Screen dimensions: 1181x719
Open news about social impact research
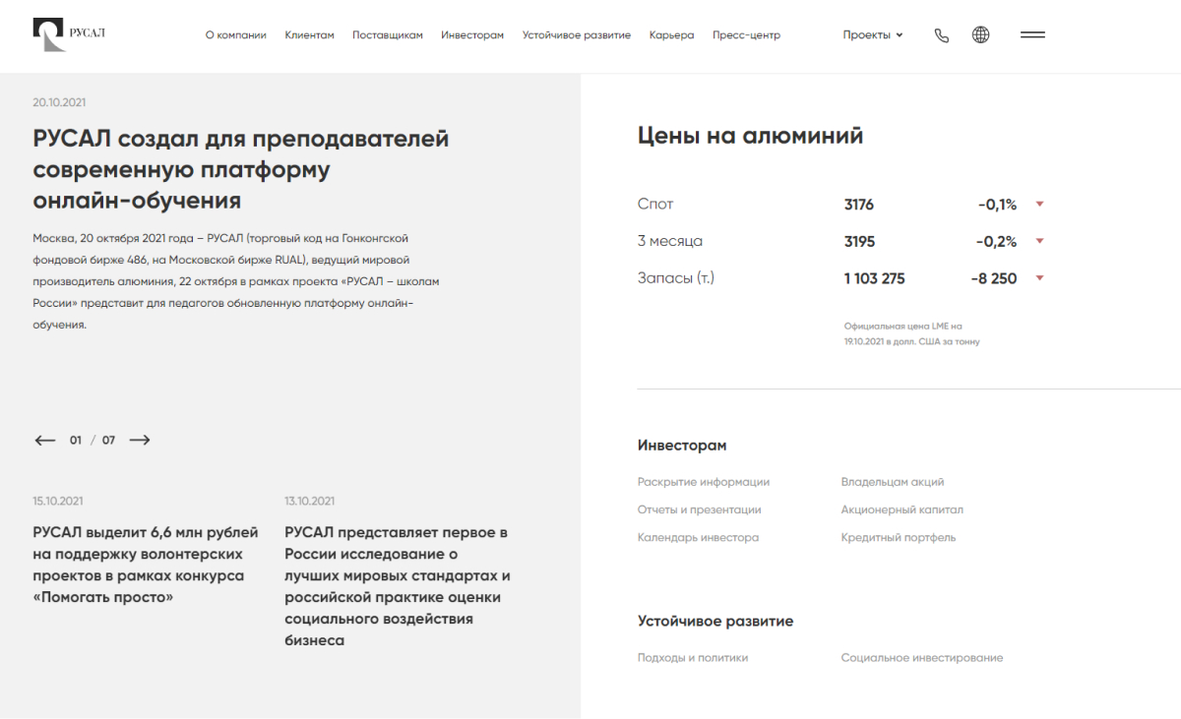[398, 586]
